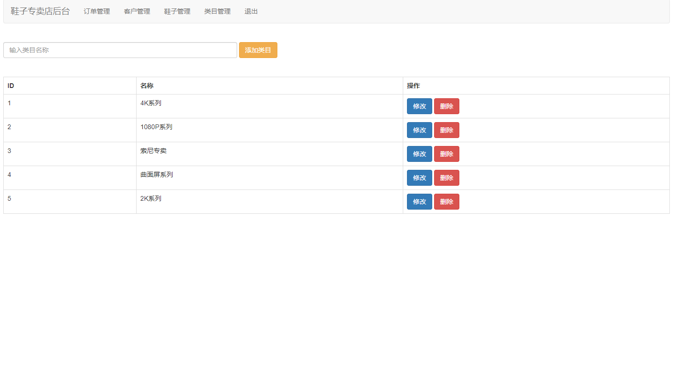Click 删除 for 曲面屏系列
The height and width of the screenshot is (371, 675).
446,178
